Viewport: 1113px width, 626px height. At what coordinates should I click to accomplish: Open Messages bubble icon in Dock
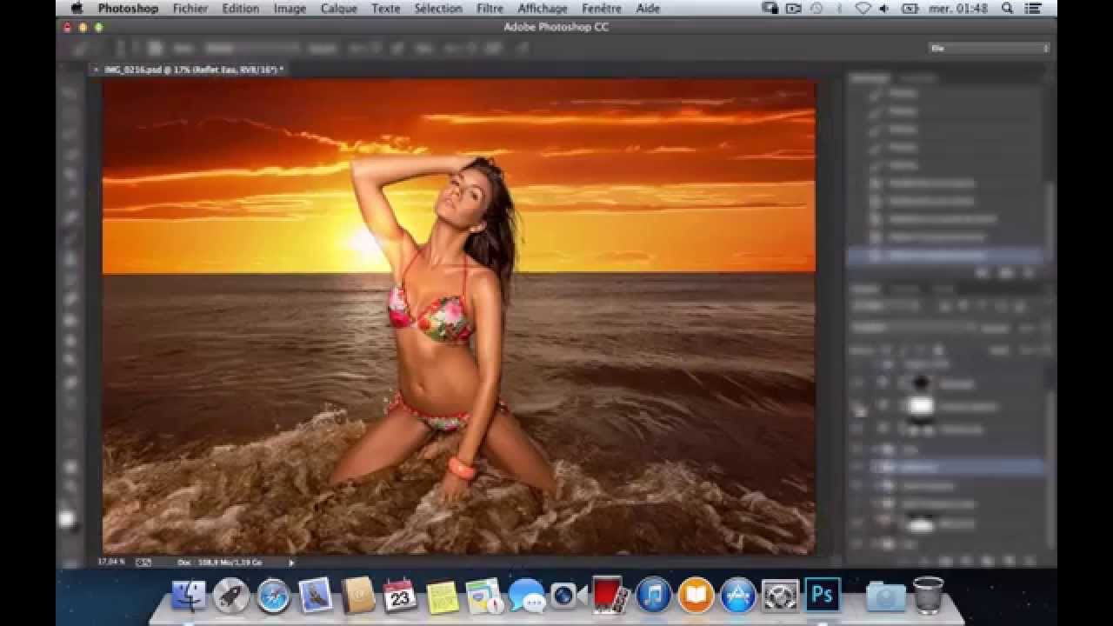click(x=527, y=596)
